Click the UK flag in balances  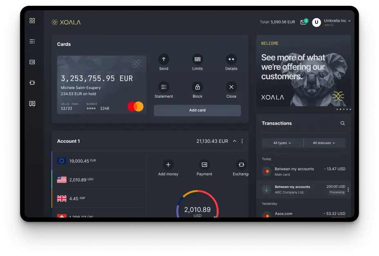(x=62, y=199)
